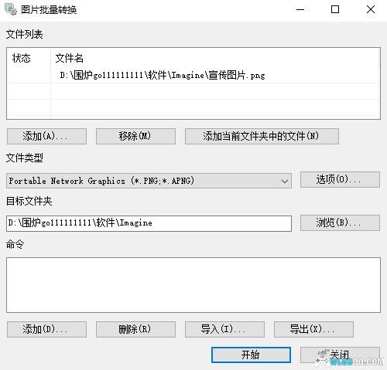Screen dimensions: 387x370
Task: Start conversion with 开始 button
Action: click(251, 355)
